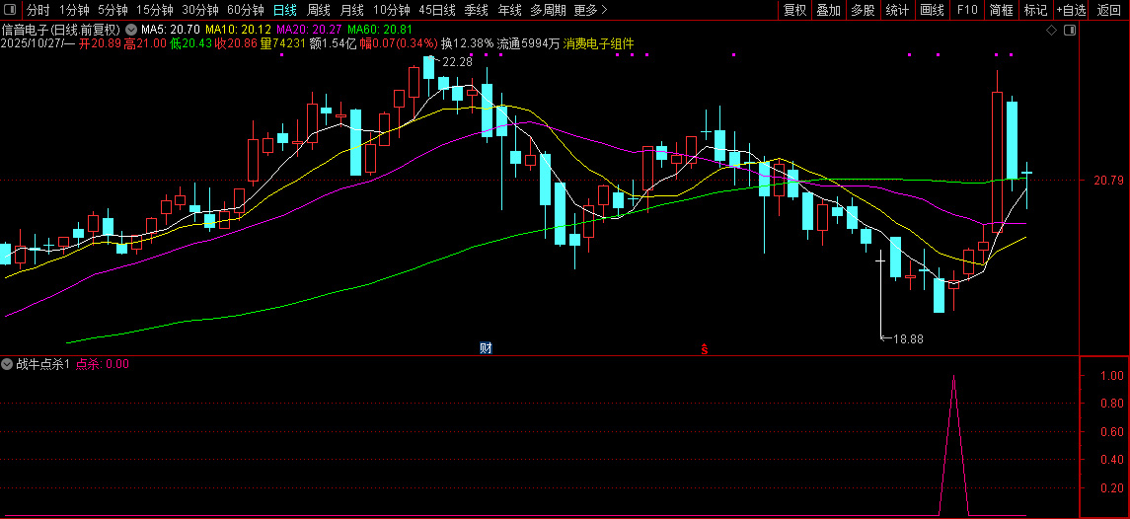Toggle the right info panel icon
Viewport: 1130px width, 519px height.
pyautogui.click(x=1070, y=31)
